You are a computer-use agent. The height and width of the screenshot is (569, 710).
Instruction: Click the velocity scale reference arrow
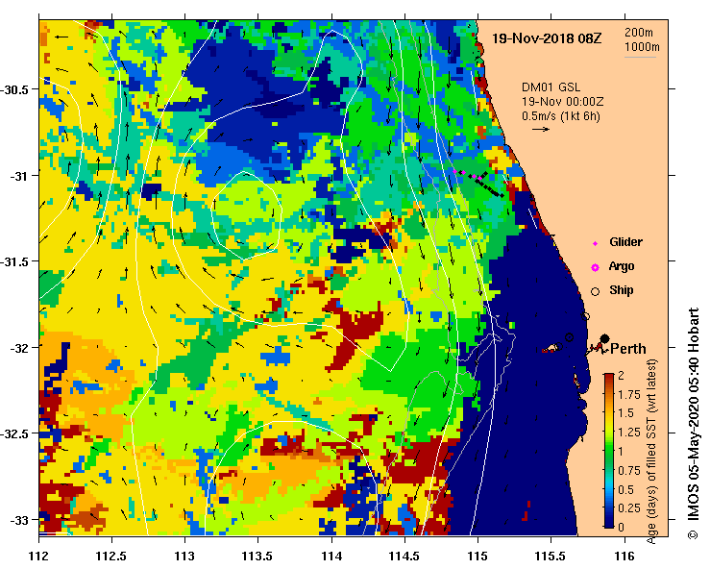(x=541, y=130)
